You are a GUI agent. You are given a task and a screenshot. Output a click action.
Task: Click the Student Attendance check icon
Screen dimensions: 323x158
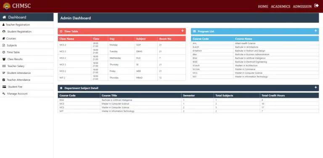(x=4, y=73)
